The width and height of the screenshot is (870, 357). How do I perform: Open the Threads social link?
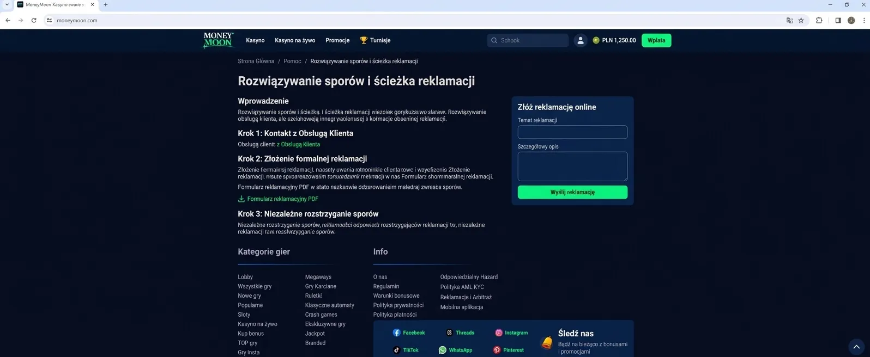click(x=461, y=333)
